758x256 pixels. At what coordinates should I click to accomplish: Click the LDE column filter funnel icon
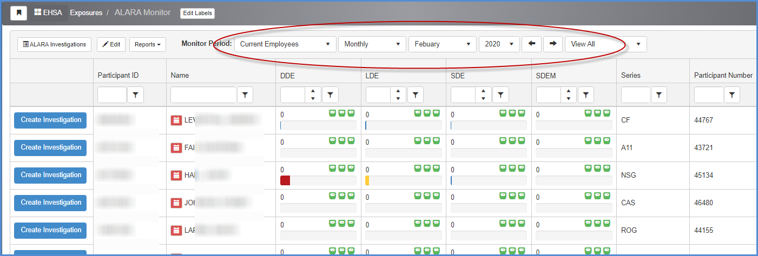pyautogui.click(x=416, y=95)
